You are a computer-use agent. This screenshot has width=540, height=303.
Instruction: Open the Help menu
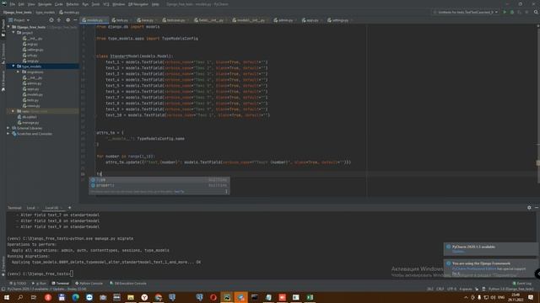coord(155,4)
